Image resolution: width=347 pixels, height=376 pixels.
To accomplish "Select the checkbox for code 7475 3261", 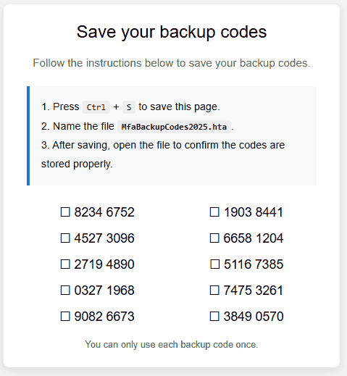I will click(x=214, y=291).
